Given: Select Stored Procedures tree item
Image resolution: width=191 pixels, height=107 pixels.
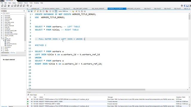Looking at the screenshot, I should (x=11, y=44).
